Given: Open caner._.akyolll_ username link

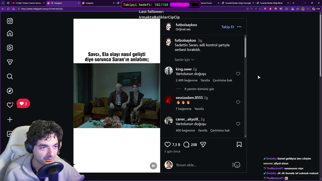Looking at the screenshot, I should [188, 119].
